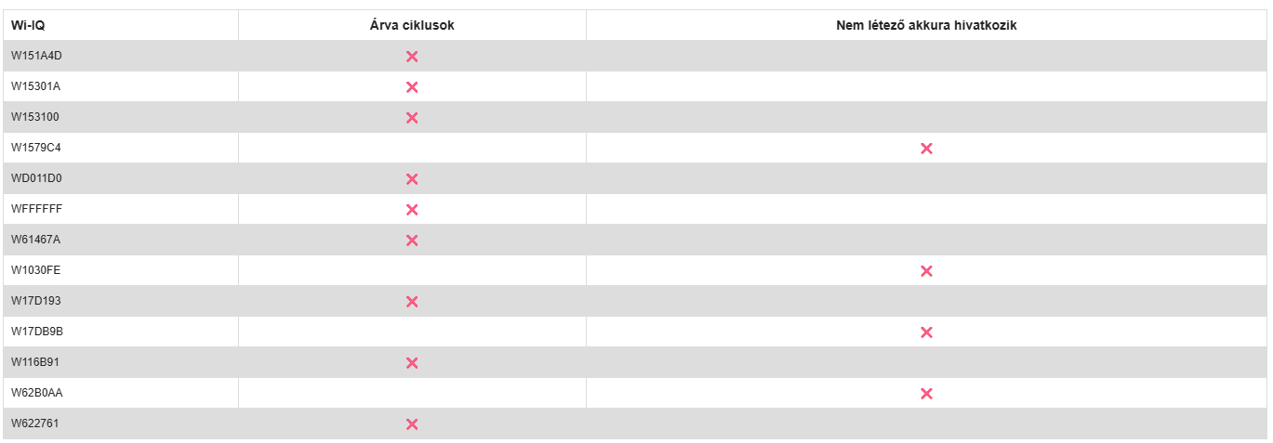The image size is (1273, 443).
Task: Click the red X for W151A4D
Action: click(x=412, y=57)
